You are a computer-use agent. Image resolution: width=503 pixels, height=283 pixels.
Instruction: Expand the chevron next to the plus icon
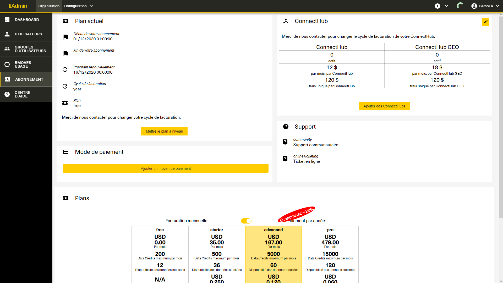[446, 6]
